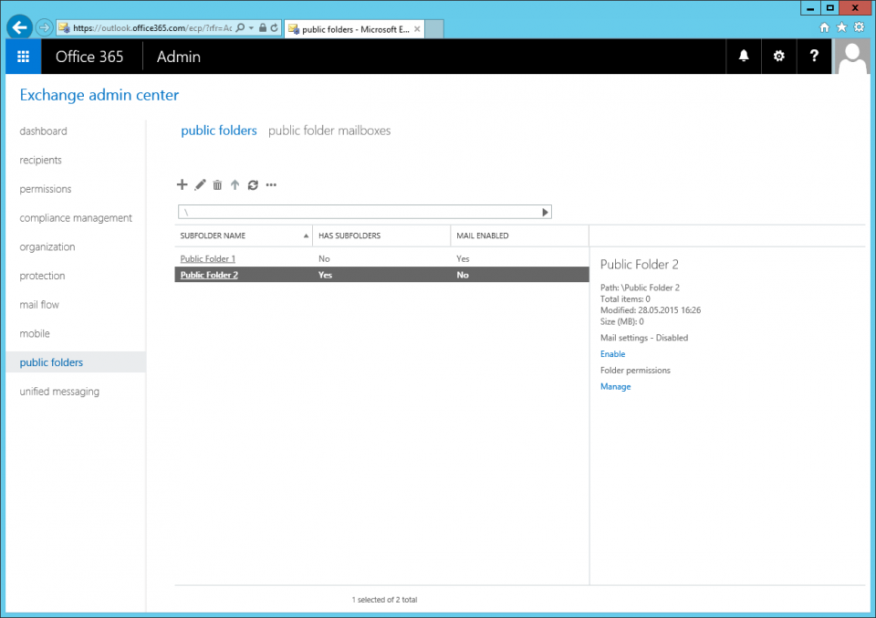Viewport: 876px width, 618px height.
Task: Open the Office 365 settings gear
Action: pyautogui.click(x=778, y=56)
